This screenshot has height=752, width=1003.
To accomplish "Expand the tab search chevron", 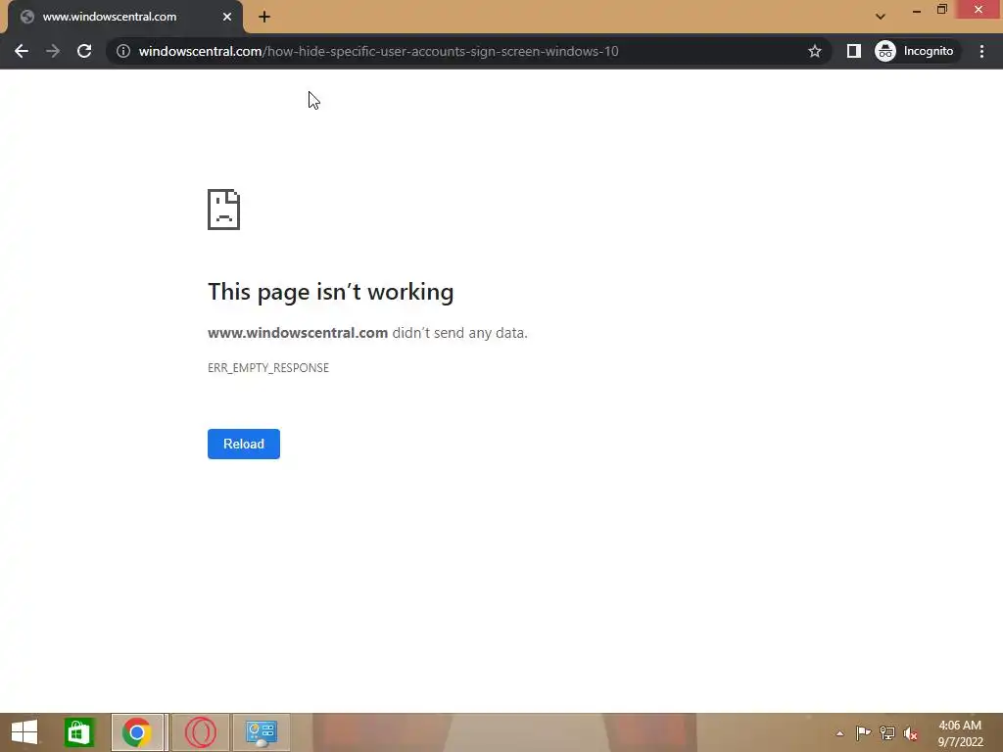I will [x=881, y=17].
